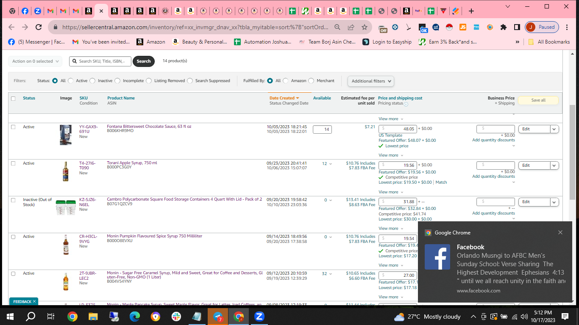The image size is (579, 325).
Task: Open Slack from the taskbar
Action: 176,316
